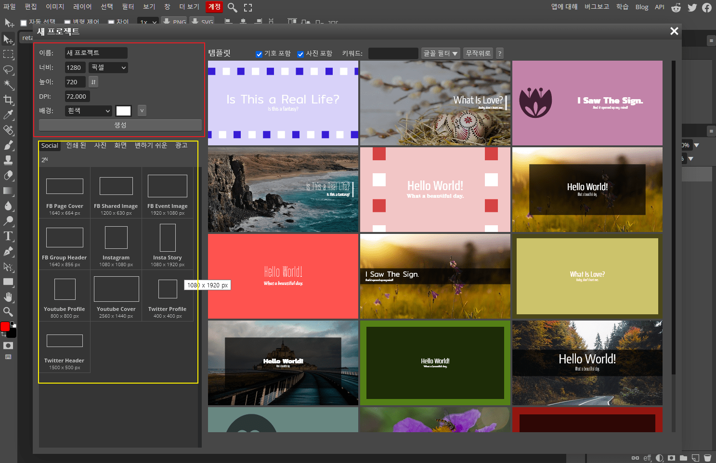This screenshot has height=463, width=716.
Task: Toggle the 기호 포함 checkbox
Action: pyautogui.click(x=259, y=54)
